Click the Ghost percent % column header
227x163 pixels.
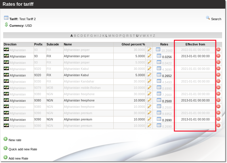click(x=133, y=44)
